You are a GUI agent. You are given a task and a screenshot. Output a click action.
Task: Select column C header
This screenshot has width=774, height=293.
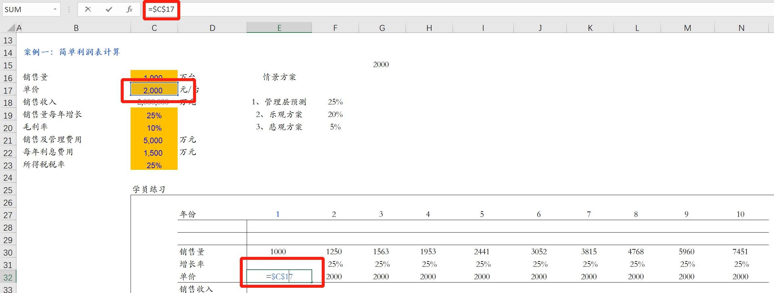154,28
